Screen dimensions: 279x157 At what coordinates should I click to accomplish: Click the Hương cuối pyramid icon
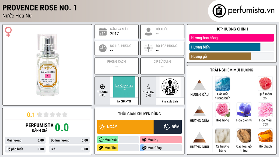(199, 137)
